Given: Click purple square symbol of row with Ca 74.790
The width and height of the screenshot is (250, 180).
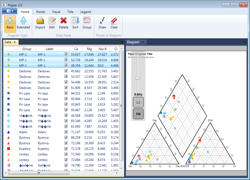Looking at the screenshot, I should (9, 165).
